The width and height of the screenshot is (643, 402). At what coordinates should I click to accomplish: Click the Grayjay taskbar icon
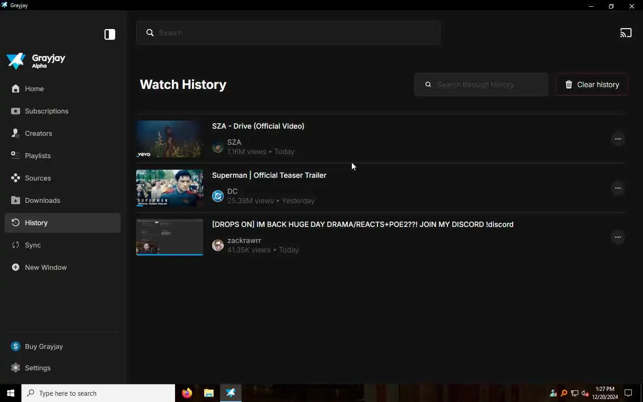231,393
